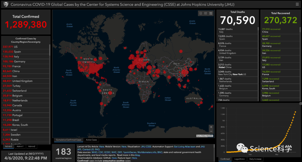Image resolution: width=302 pixels, height=162 pixels.
Task: Select Canada in confirmed list
Action: 25,105
